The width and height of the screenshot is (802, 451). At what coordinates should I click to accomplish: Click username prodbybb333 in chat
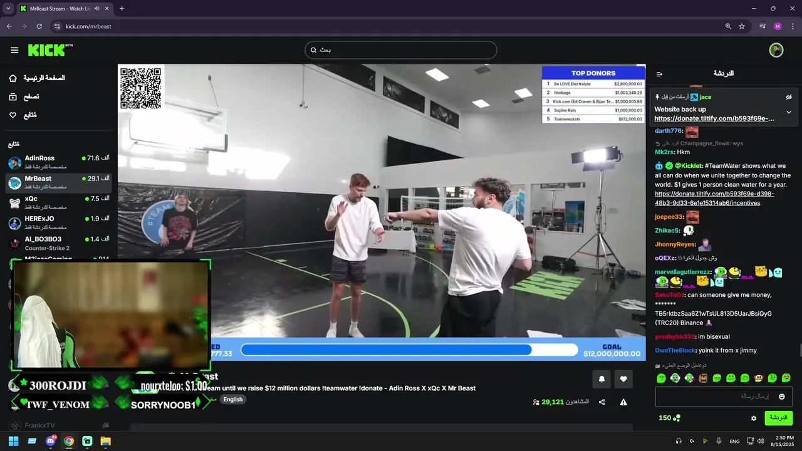pos(675,337)
